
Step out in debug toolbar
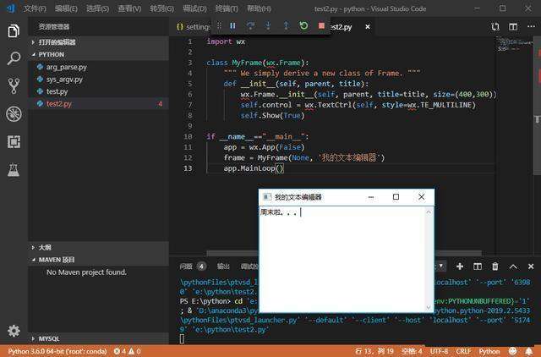[286, 26]
